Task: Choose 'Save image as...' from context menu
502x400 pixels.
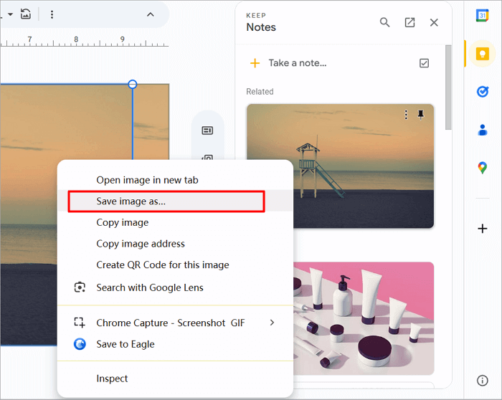Action: point(131,201)
